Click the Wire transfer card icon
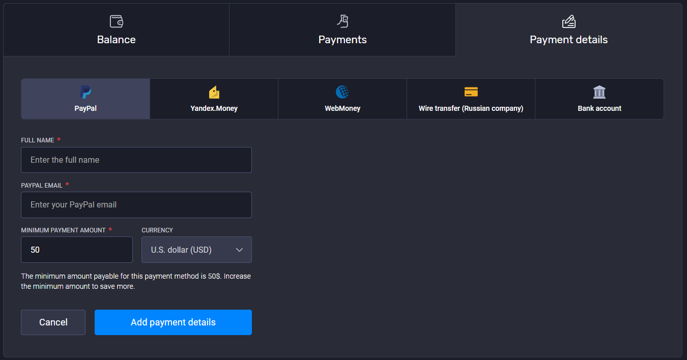This screenshot has height=360, width=687. (x=471, y=92)
